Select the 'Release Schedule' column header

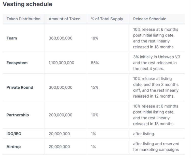[x=149, y=19]
